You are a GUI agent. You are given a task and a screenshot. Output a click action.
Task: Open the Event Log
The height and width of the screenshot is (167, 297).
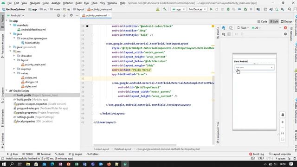click(x=257, y=154)
